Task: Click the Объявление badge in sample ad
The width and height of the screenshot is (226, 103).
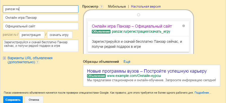Action: (96, 76)
